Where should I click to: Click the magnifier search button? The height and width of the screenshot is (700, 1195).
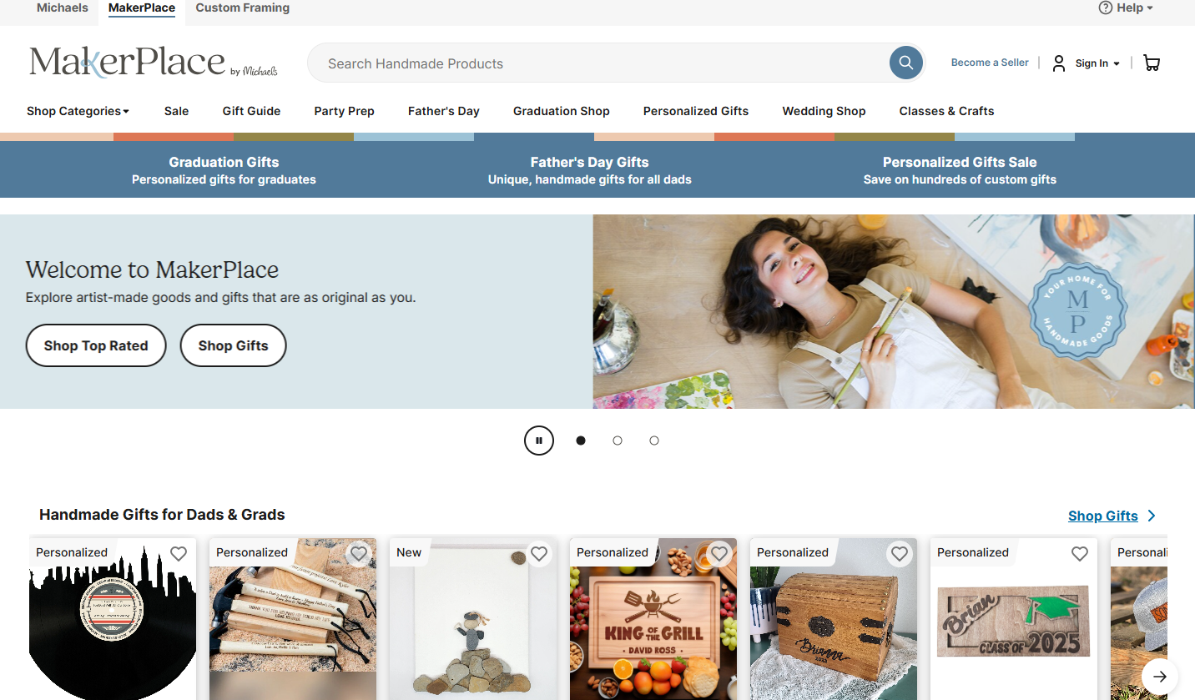tap(905, 63)
